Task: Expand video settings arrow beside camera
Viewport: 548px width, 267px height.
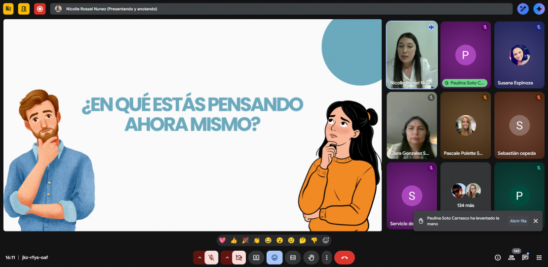Action: [227, 257]
